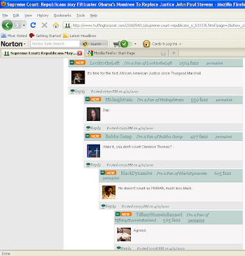Click the Huffington Post site icon in the address bar
This screenshot has width=245, height=256.
(x=67, y=26)
